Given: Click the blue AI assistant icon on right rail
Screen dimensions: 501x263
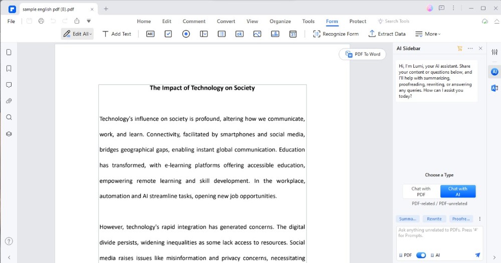Looking at the screenshot, I should 494,72.
